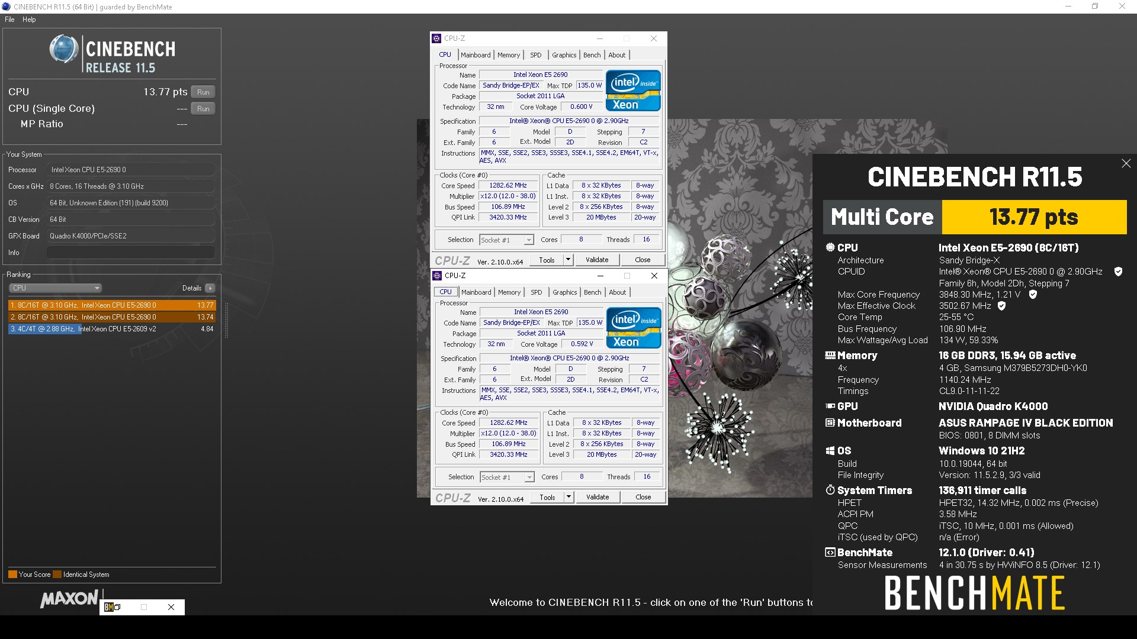This screenshot has height=639, width=1137.
Task: Switch to About tab in upper CPU-Z
Action: 617,55
